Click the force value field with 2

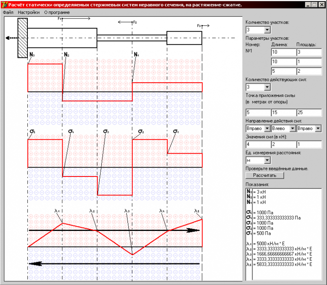point(284,144)
